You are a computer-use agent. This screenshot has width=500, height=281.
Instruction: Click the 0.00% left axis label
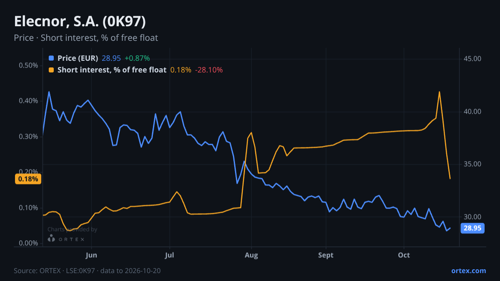pos(28,243)
